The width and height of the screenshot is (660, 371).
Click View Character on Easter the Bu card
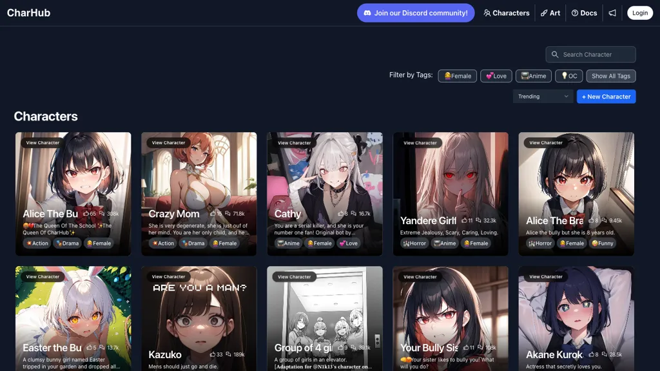tap(43, 276)
